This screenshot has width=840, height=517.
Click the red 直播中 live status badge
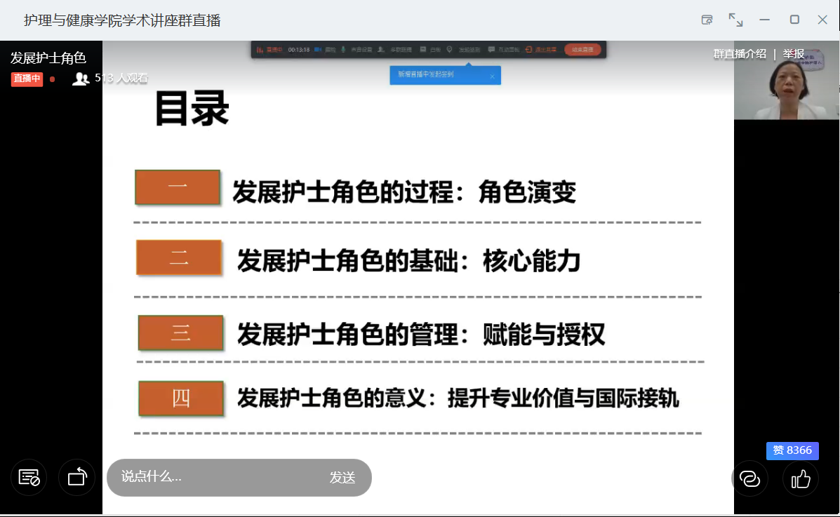point(27,79)
